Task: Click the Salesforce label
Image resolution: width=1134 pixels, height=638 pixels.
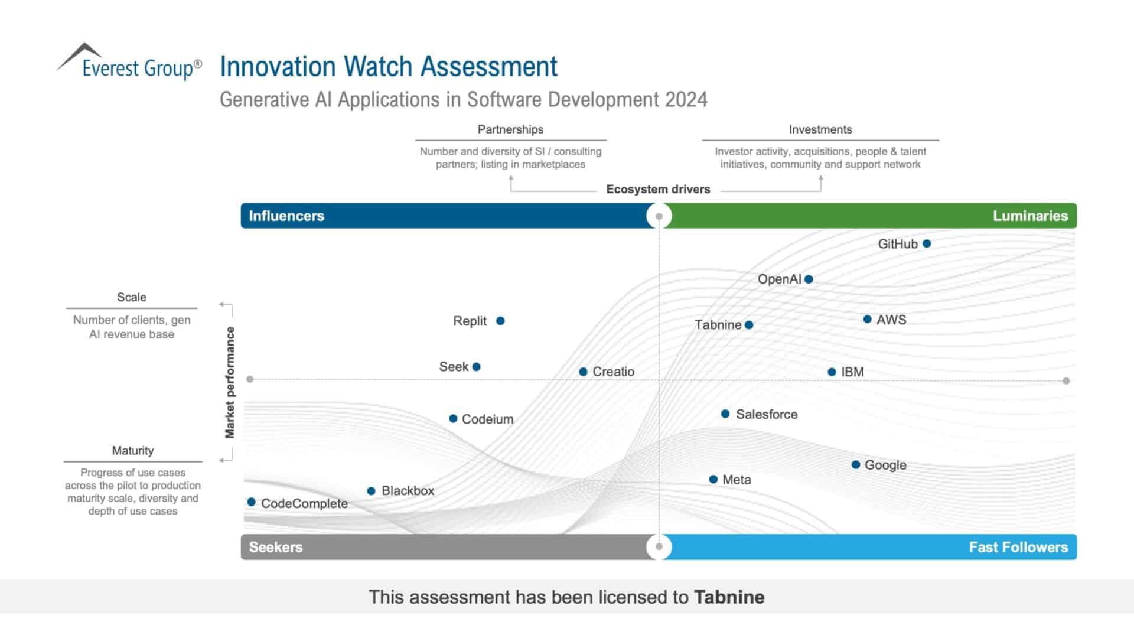Action: point(767,415)
